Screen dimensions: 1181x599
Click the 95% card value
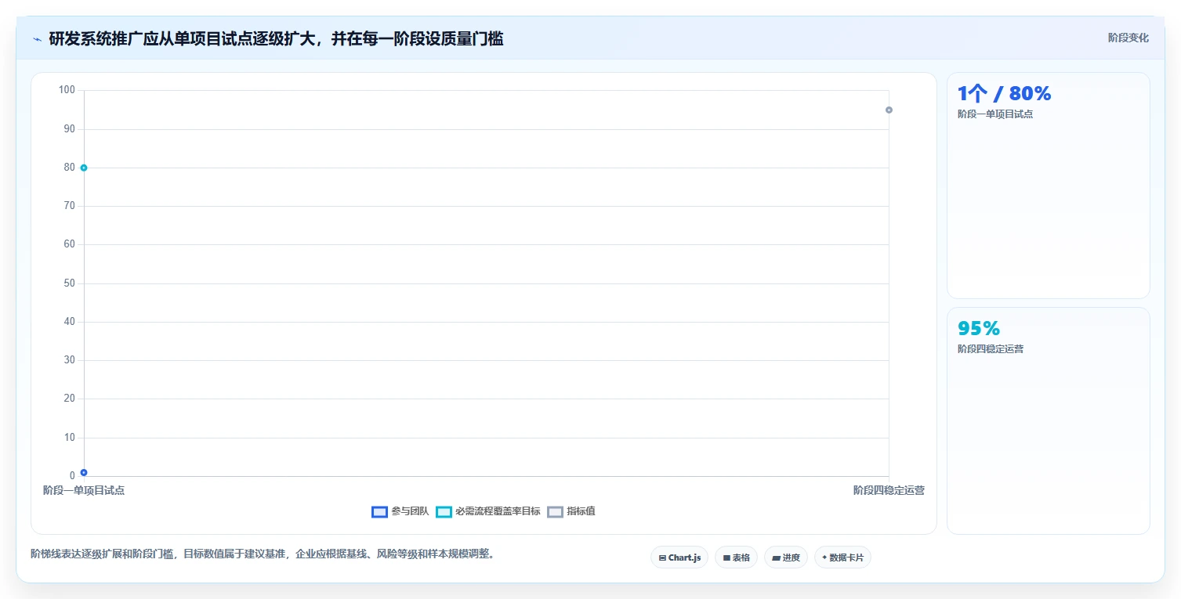click(x=979, y=329)
